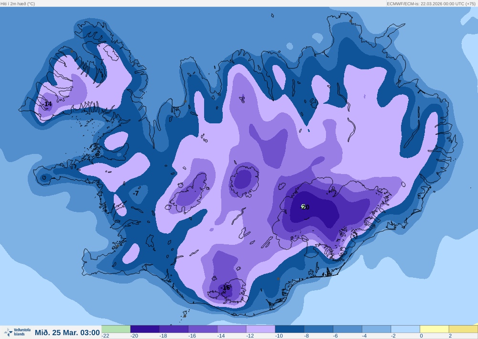Click the '-7' temperature label in west Iceland
Screen dimensions: 478x339
[x=136, y=193]
